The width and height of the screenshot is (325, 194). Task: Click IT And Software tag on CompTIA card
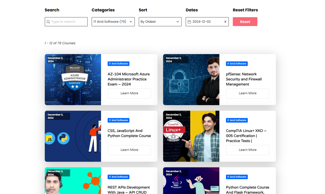(x=237, y=120)
